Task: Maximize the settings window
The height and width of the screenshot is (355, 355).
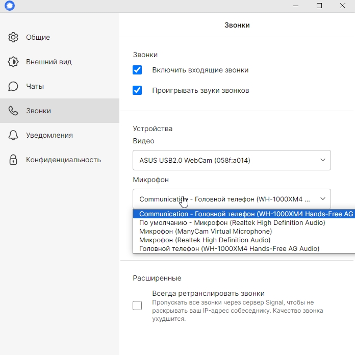Action: [x=319, y=6]
